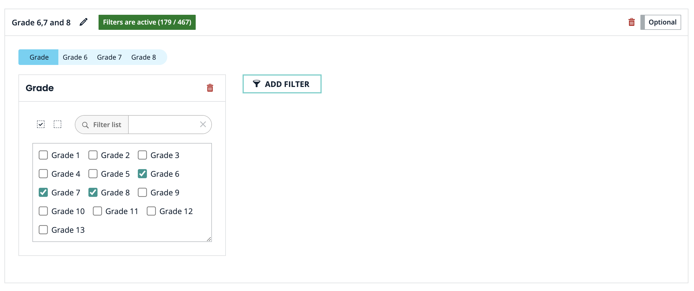The width and height of the screenshot is (694, 291).
Task: Click the Add Filter button
Action: point(282,84)
